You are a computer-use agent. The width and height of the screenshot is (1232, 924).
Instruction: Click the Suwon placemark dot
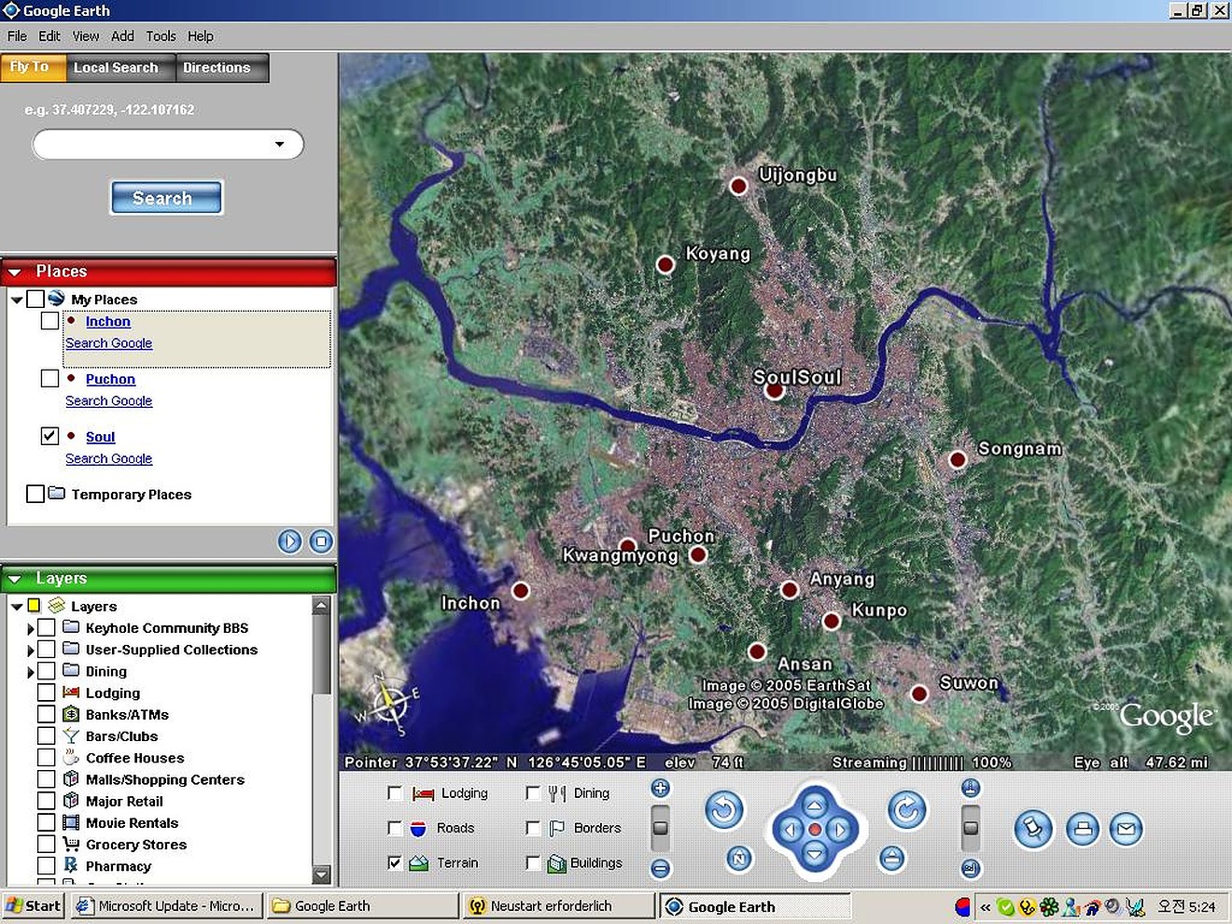tap(919, 693)
